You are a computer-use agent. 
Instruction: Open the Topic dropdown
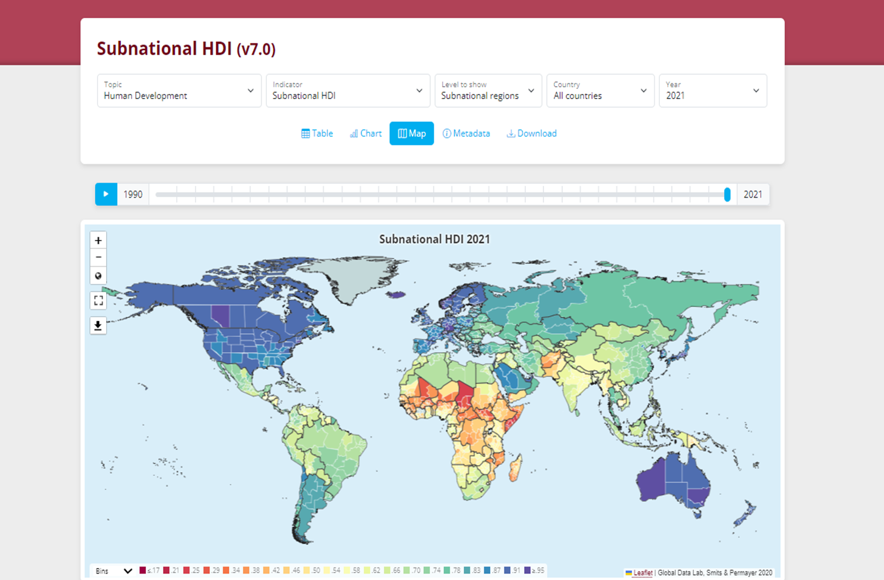pos(179,91)
